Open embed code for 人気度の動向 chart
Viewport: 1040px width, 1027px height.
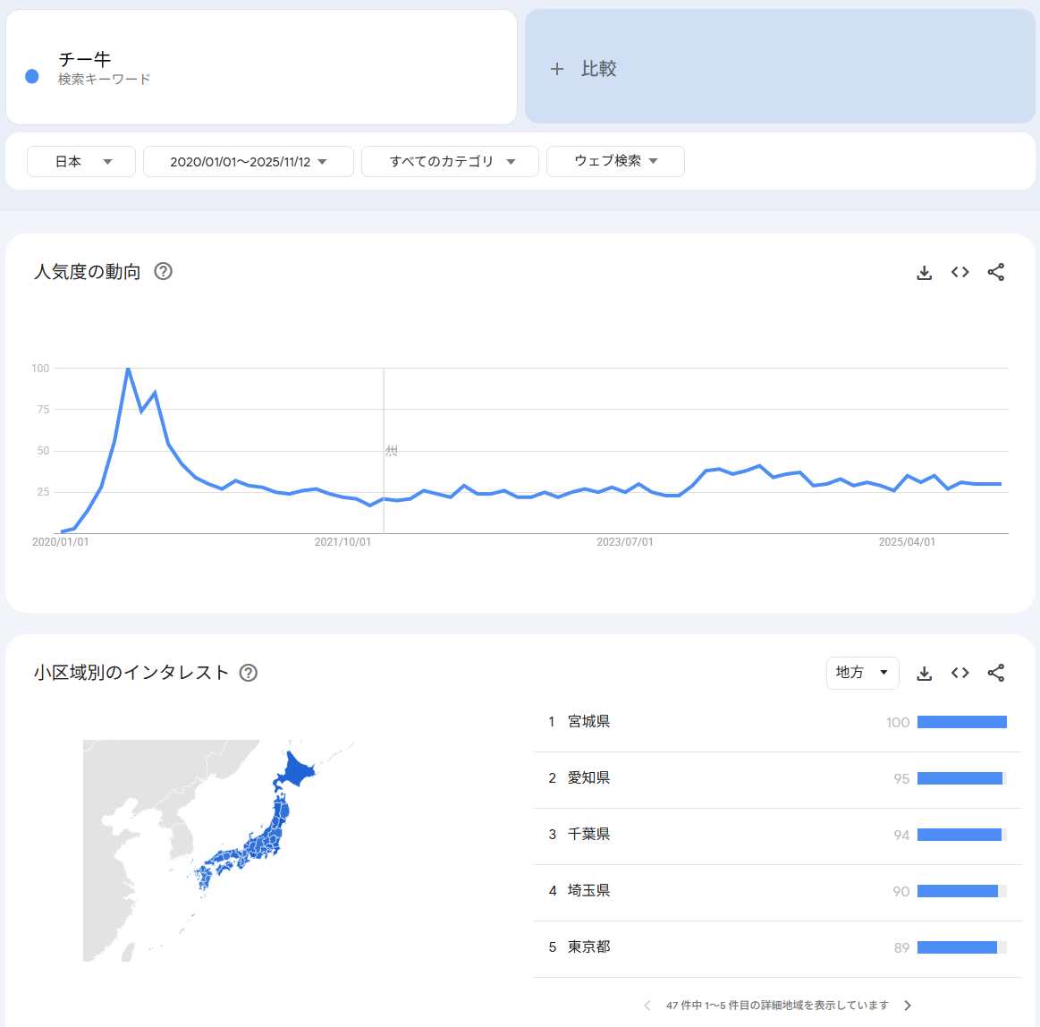coord(960,273)
